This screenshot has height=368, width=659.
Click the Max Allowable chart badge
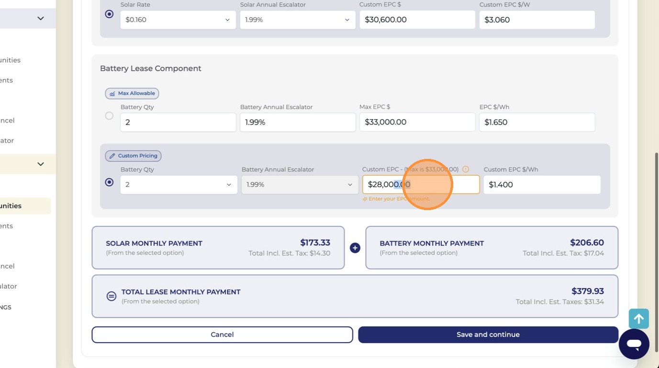click(132, 93)
